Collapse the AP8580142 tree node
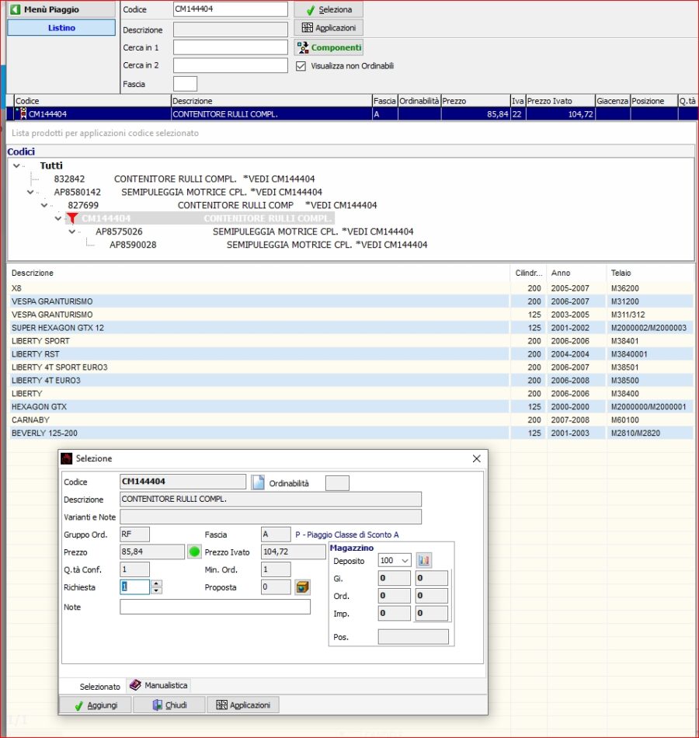The height and width of the screenshot is (738, 699). [x=30, y=192]
